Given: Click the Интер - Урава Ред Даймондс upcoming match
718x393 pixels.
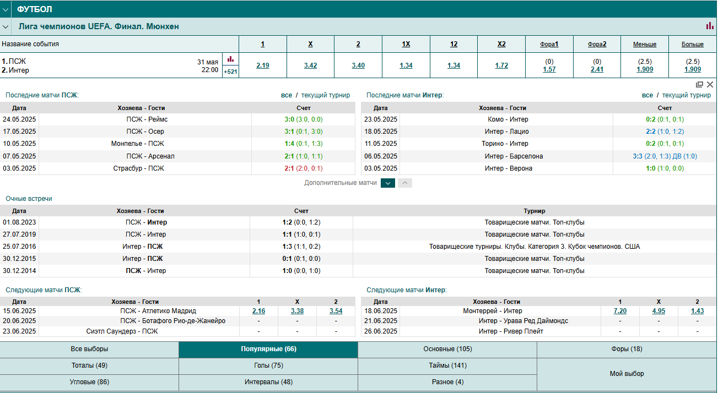Looking at the screenshot, I should click(539, 321).
